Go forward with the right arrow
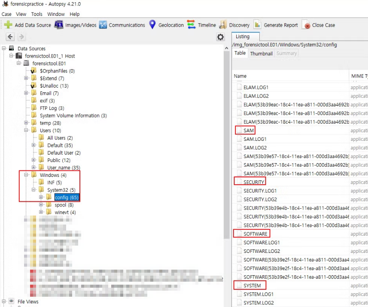The image size is (368, 307). [x=21, y=37]
